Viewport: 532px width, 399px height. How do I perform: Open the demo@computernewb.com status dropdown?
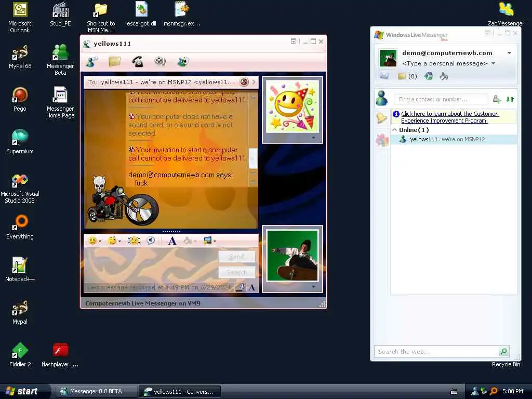click(509, 53)
